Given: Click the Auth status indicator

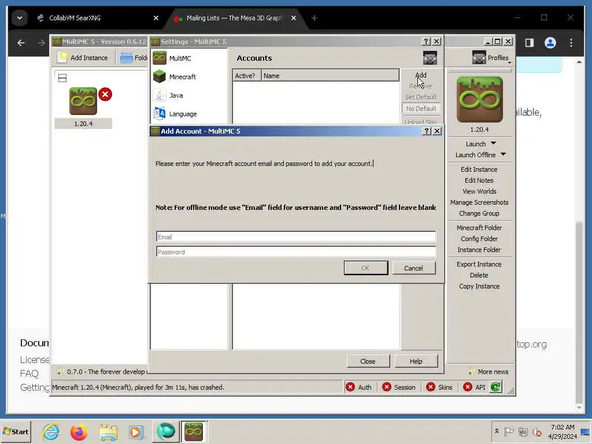Looking at the screenshot, I should coord(359,387).
